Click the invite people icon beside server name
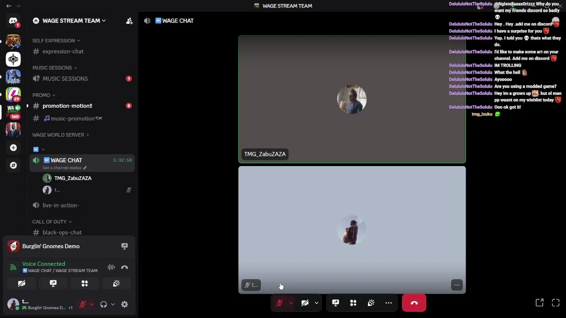This screenshot has width=566, height=318. (129, 21)
